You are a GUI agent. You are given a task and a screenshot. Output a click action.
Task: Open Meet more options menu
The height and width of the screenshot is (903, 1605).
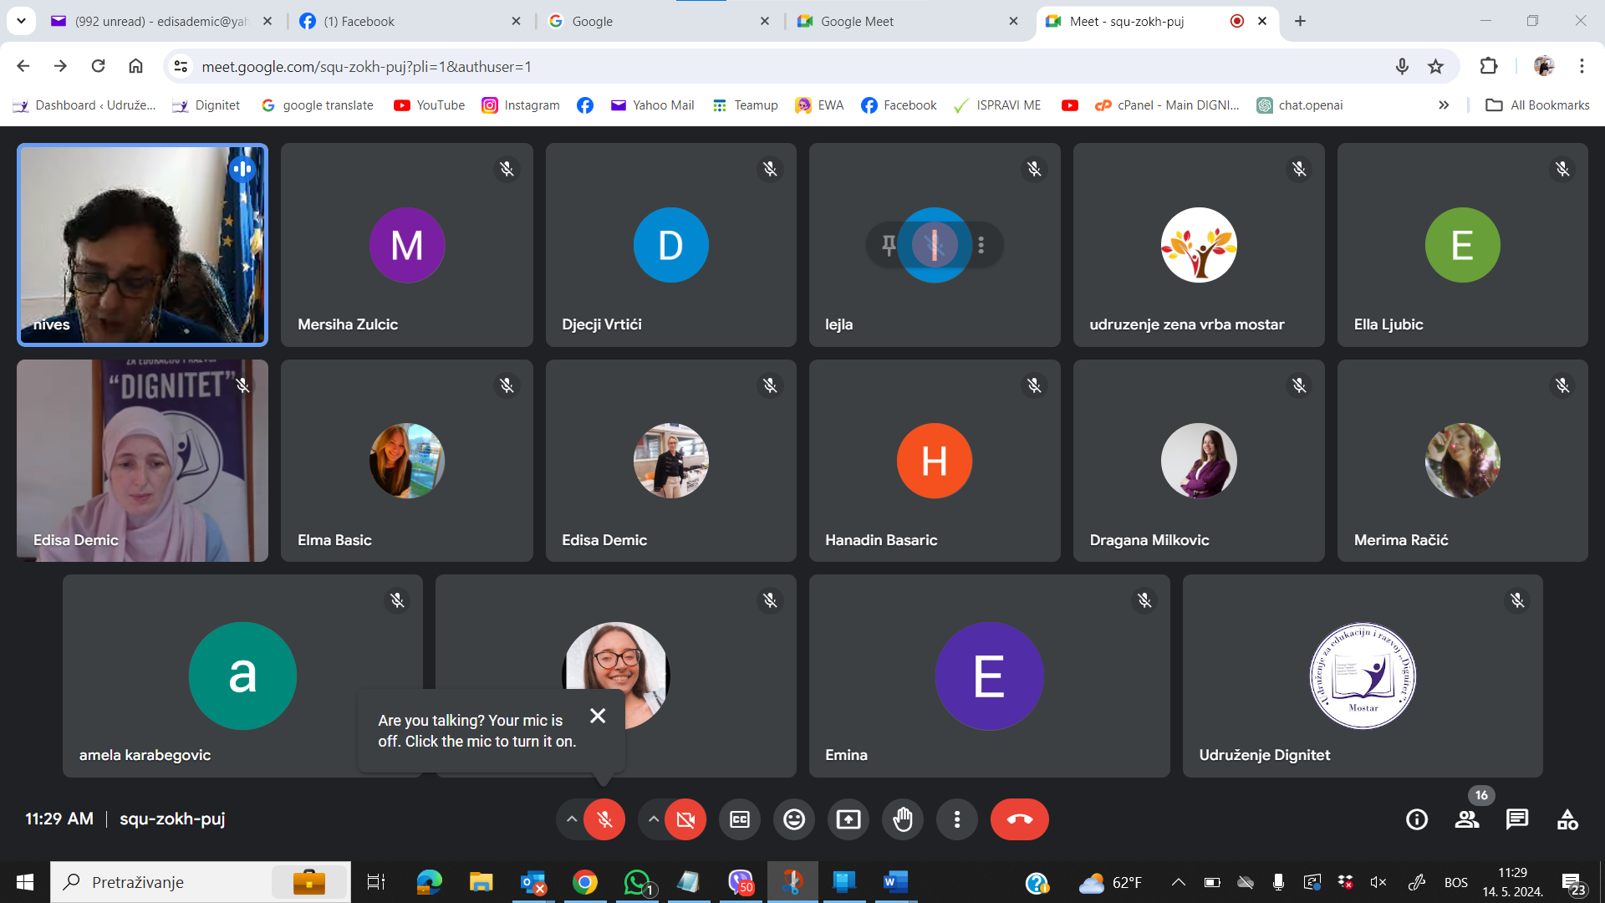pyautogui.click(x=957, y=819)
